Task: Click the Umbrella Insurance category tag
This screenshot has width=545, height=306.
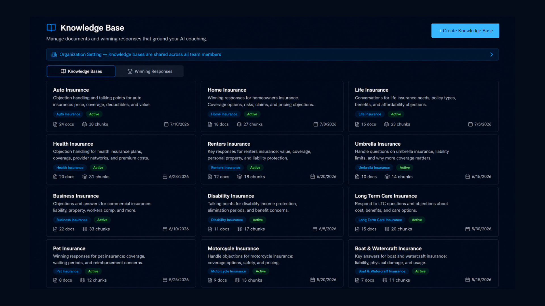Action: [374, 168]
